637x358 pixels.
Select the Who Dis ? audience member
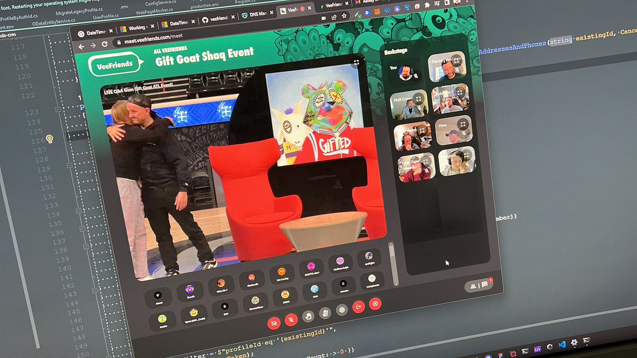click(x=221, y=285)
